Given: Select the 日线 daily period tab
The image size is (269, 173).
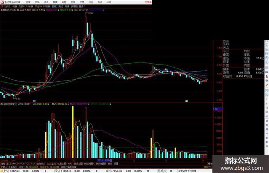Looking at the screenshot, I should pyautogui.click(x=54, y=6).
